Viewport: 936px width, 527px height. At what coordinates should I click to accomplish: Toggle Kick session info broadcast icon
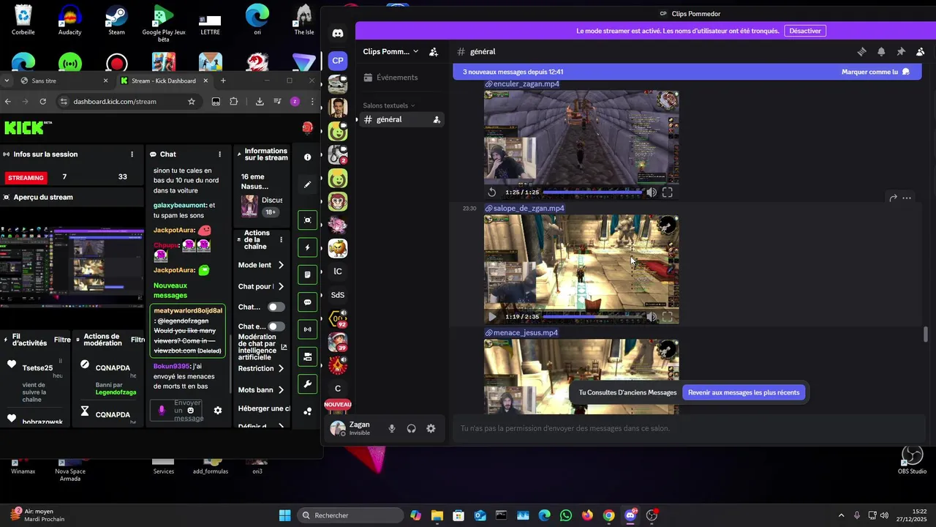307,329
